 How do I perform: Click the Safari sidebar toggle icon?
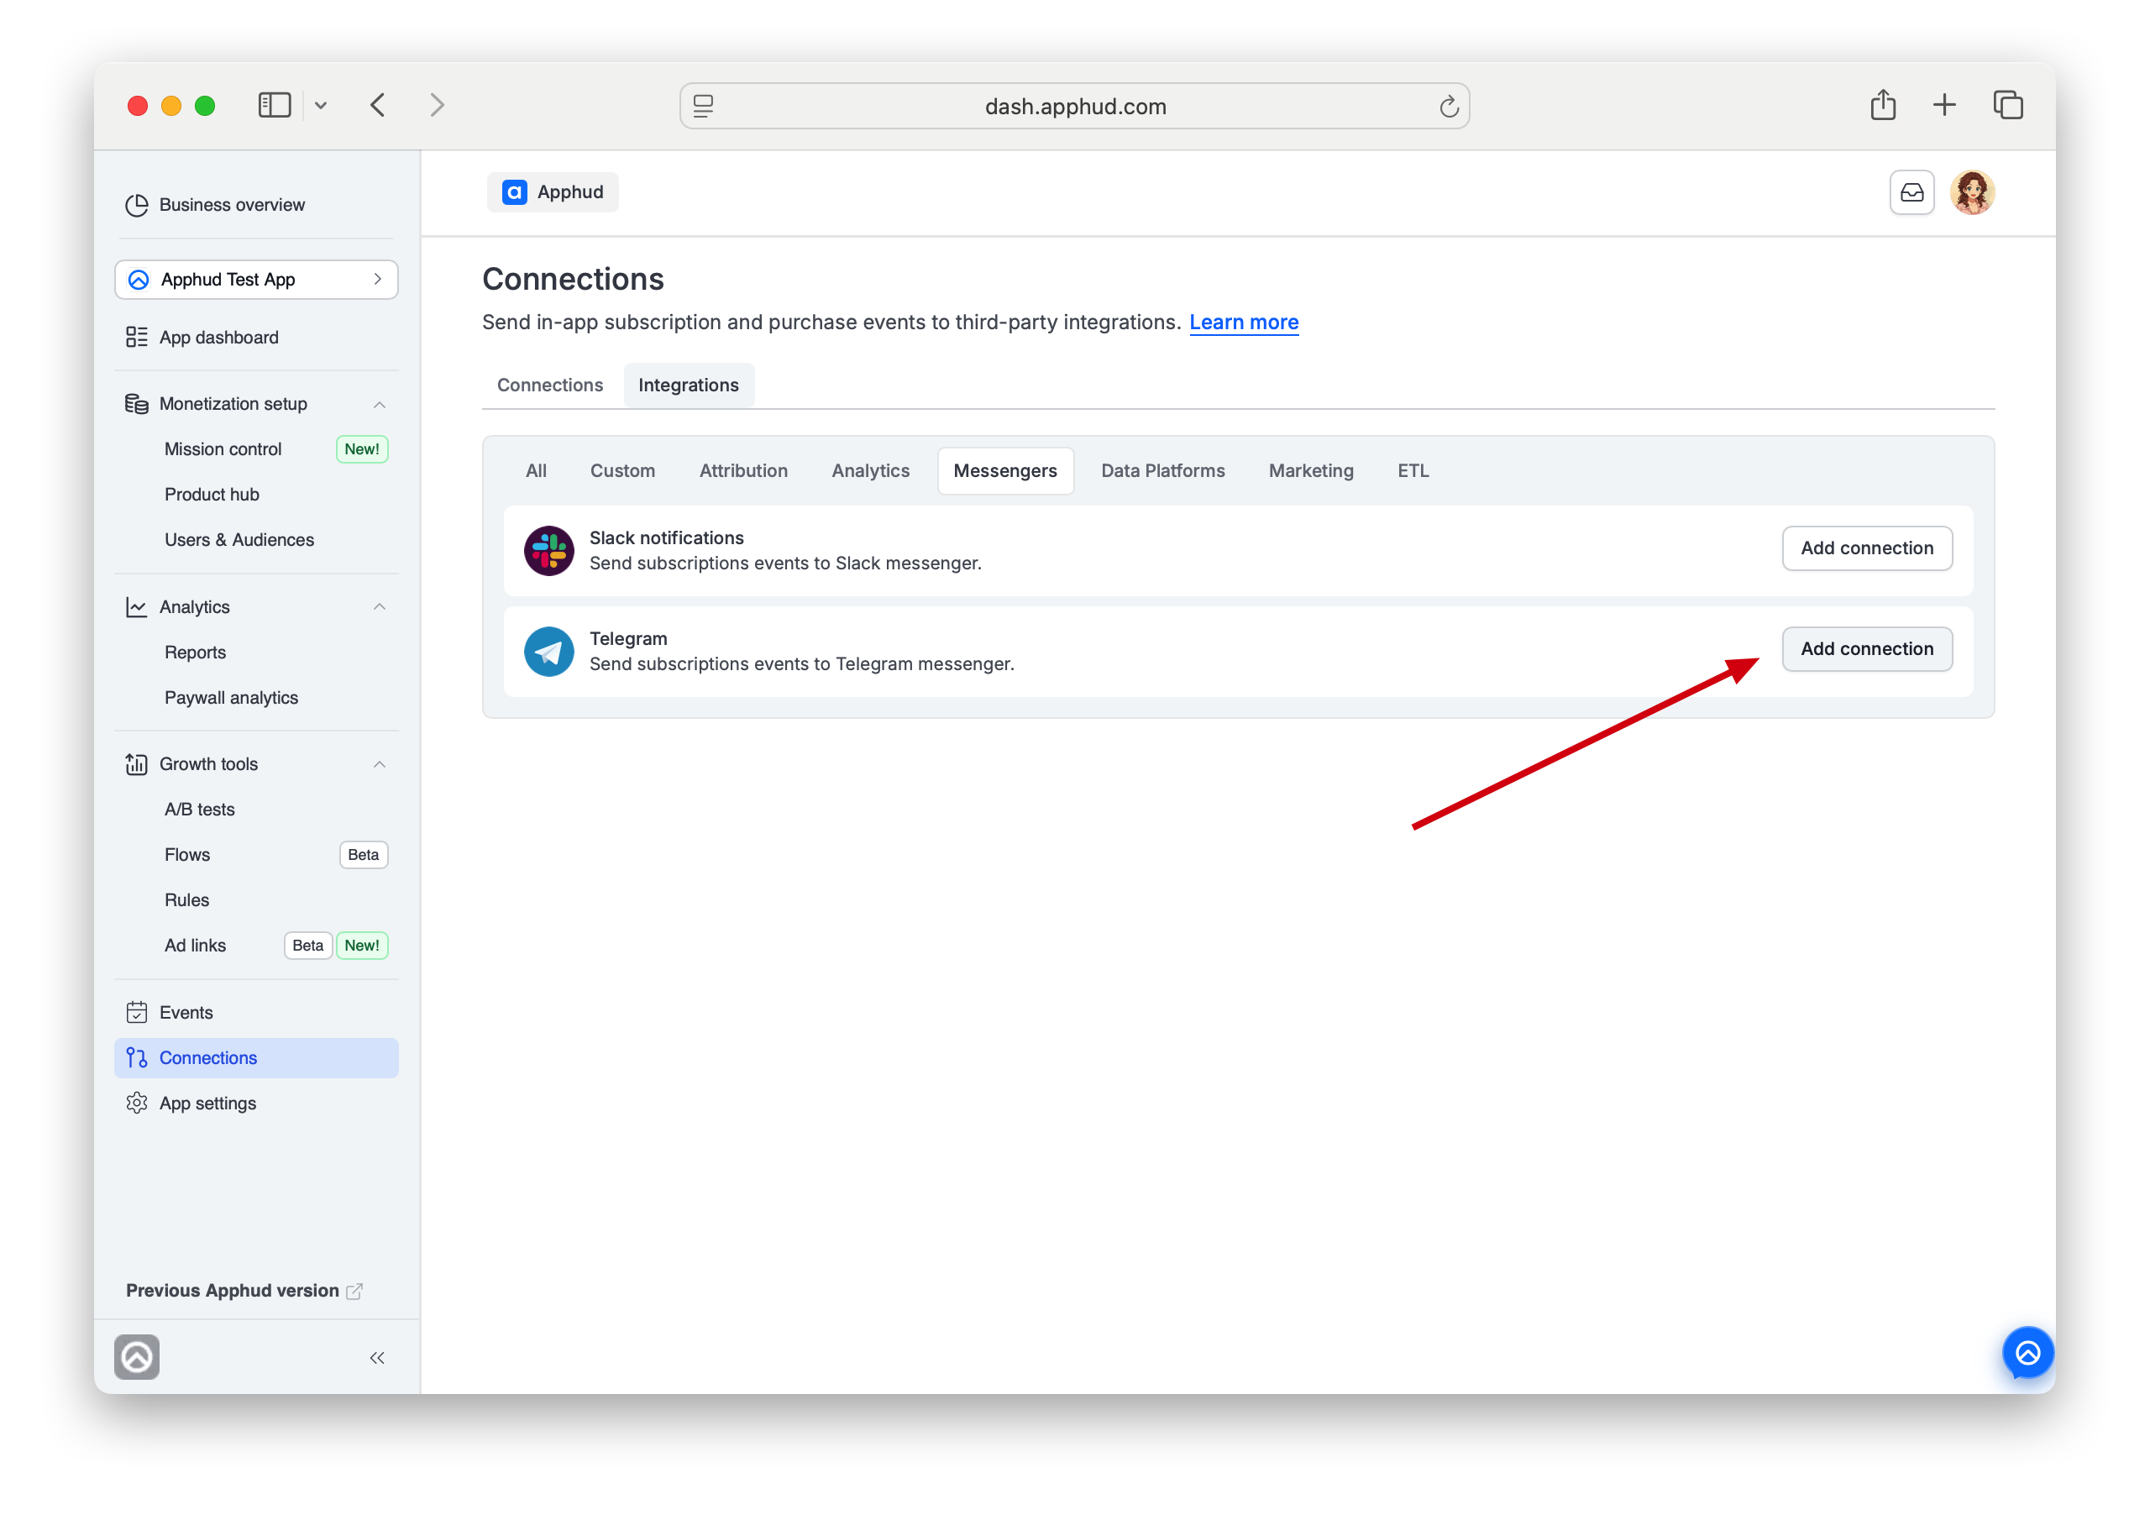pyautogui.click(x=275, y=105)
